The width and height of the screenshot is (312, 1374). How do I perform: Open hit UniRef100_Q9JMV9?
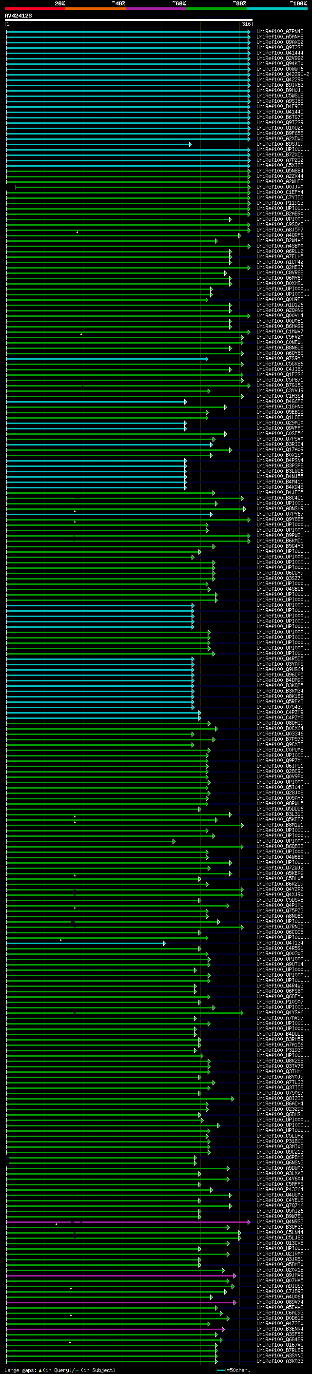tap(279, 1276)
